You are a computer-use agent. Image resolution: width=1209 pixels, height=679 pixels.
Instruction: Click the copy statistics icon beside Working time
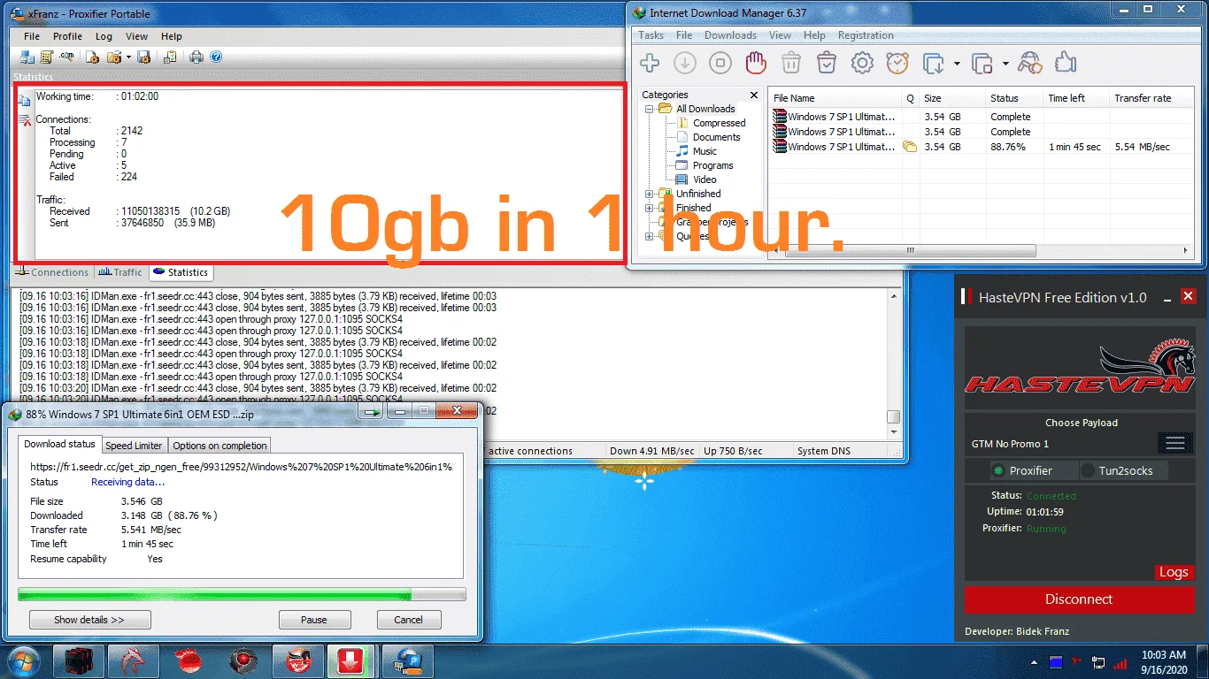point(25,101)
